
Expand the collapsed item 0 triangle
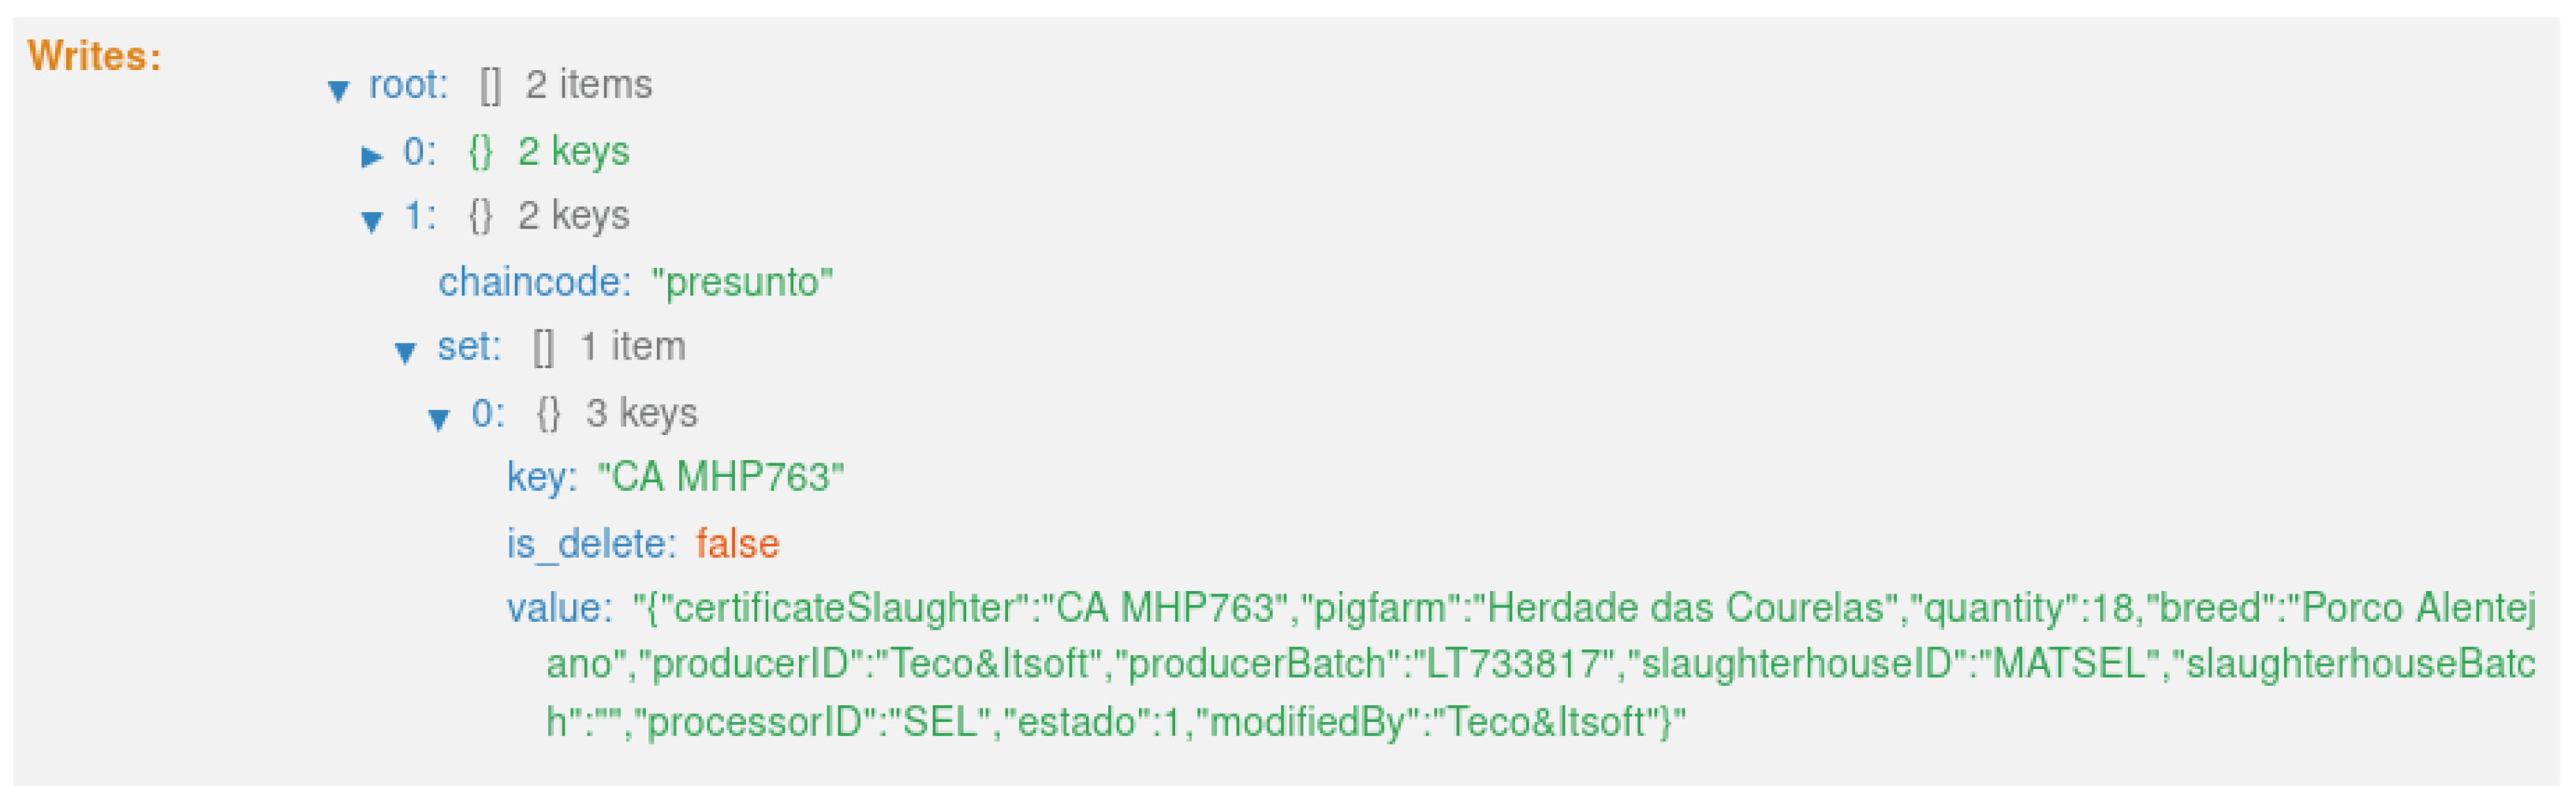[x=372, y=156]
